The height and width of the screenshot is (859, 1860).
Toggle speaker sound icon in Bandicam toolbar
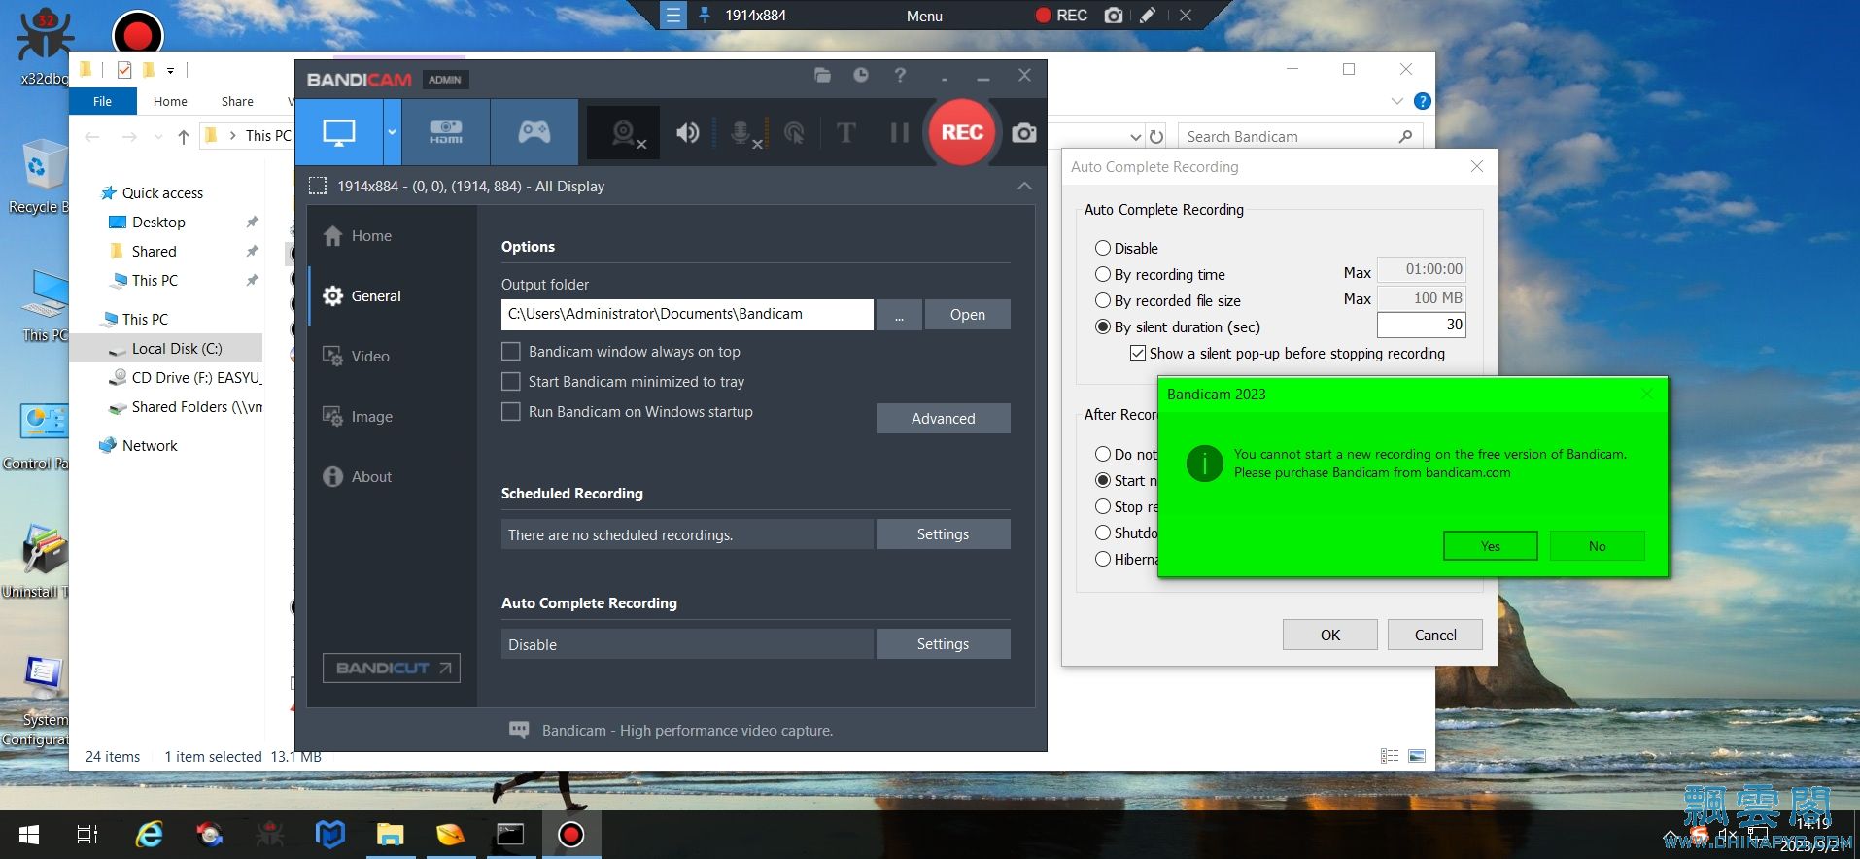(687, 133)
